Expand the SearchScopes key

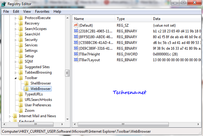pyautogui.click(x=15, y=29)
